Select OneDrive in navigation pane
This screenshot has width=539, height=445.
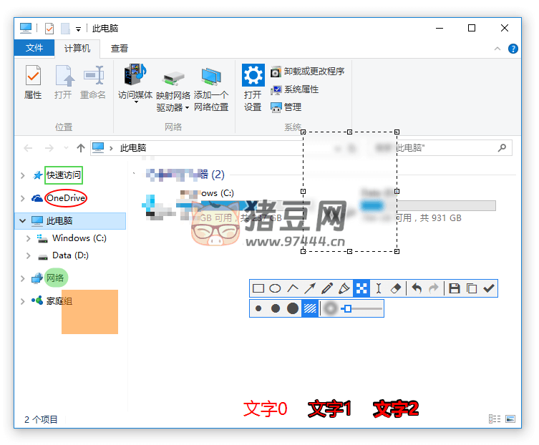(66, 198)
